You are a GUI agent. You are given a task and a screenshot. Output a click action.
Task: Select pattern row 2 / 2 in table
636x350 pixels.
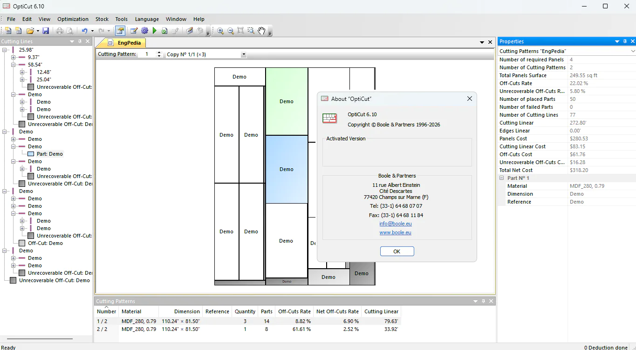coord(248,329)
